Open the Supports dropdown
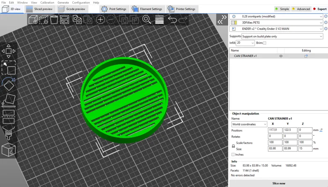This screenshot has width=328, height=187. pyautogui.click(x=282, y=36)
